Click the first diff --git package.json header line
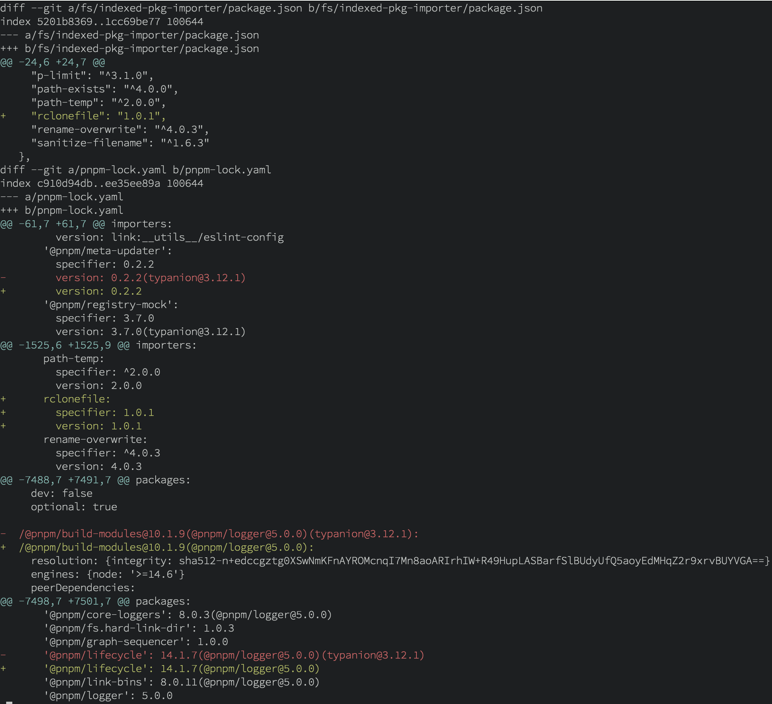The image size is (772, 704). click(x=271, y=8)
